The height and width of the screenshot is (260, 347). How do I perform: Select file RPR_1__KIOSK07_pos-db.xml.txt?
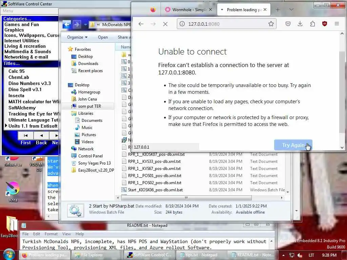[156, 154]
